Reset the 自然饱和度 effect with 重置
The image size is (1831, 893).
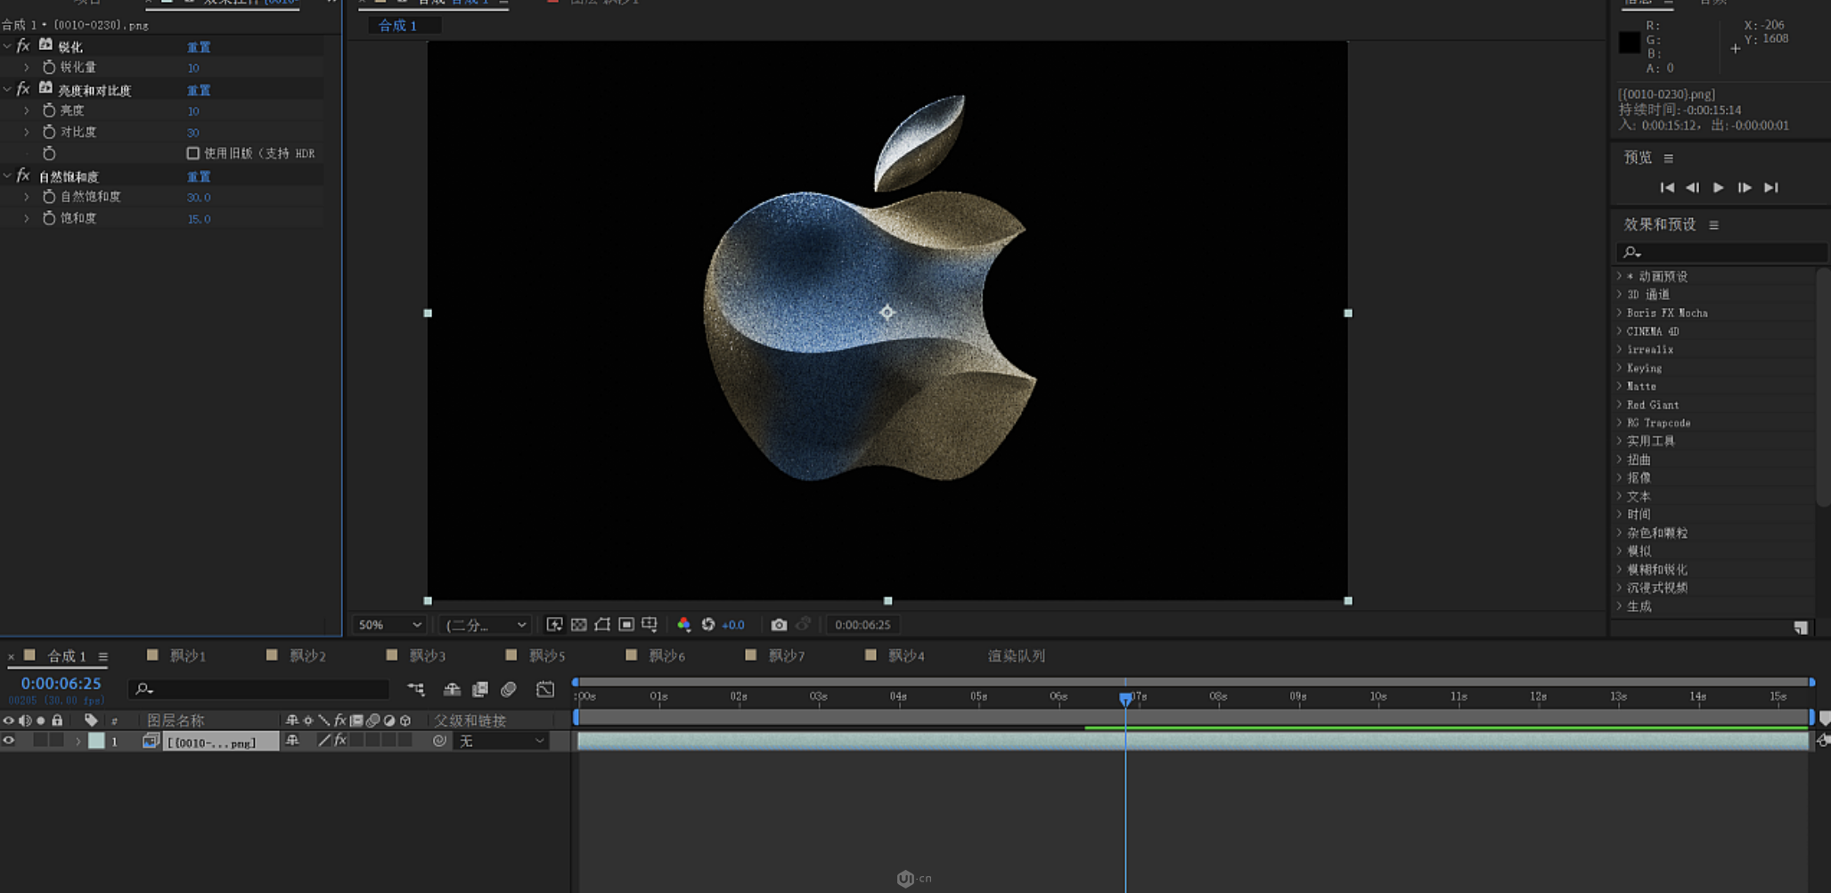199,176
